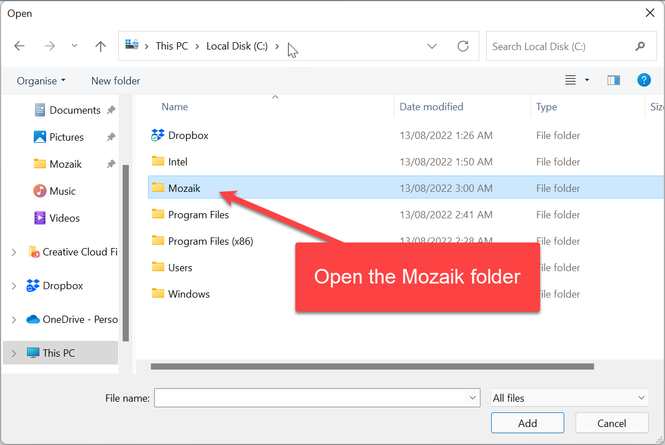
Task: Click the Back navigation arrow
Action: tap(20, 46)
